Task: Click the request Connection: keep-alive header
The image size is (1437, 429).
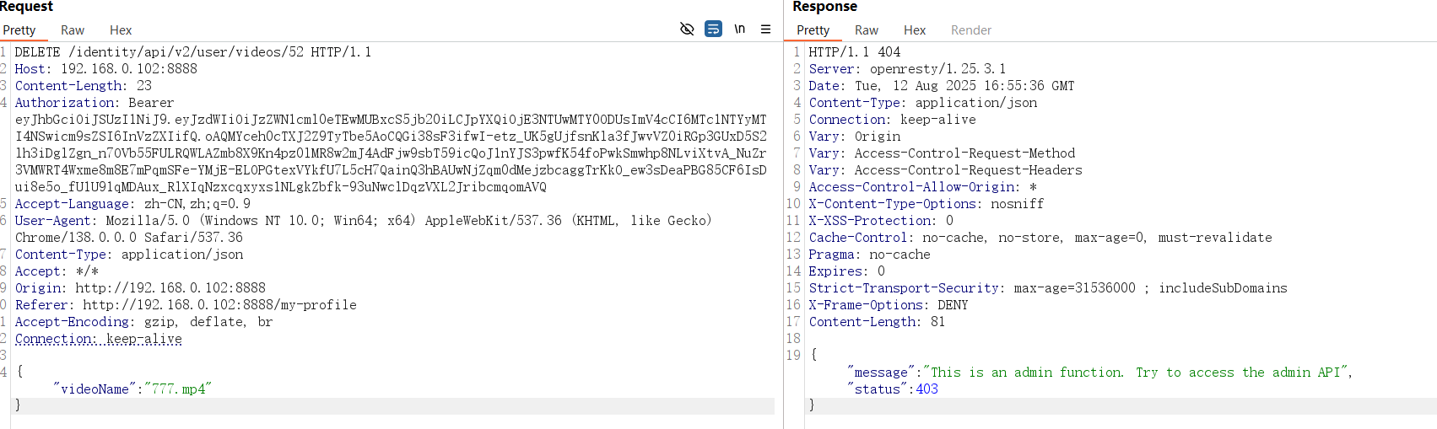Action: 99,339
